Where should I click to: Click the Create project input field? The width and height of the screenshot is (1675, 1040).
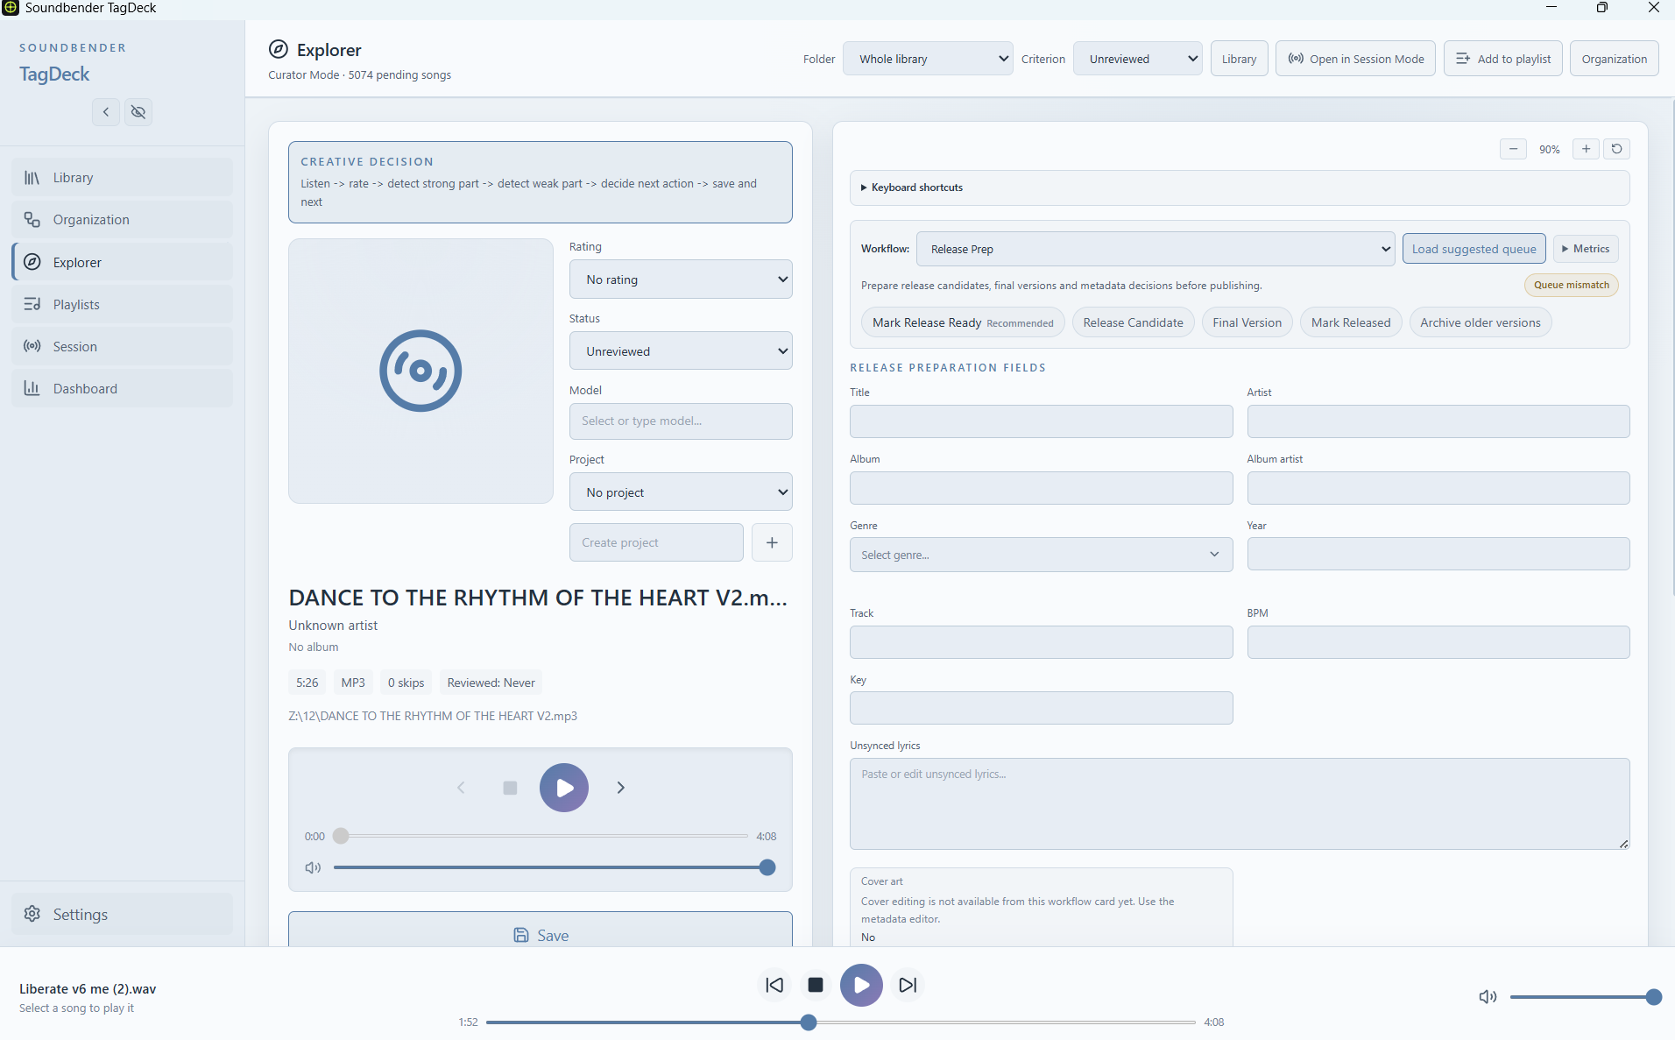pos(656,542)
